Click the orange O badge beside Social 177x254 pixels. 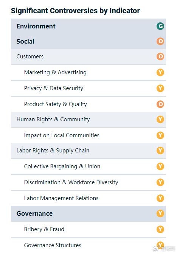pyautogui.click(x=160, y=41)
